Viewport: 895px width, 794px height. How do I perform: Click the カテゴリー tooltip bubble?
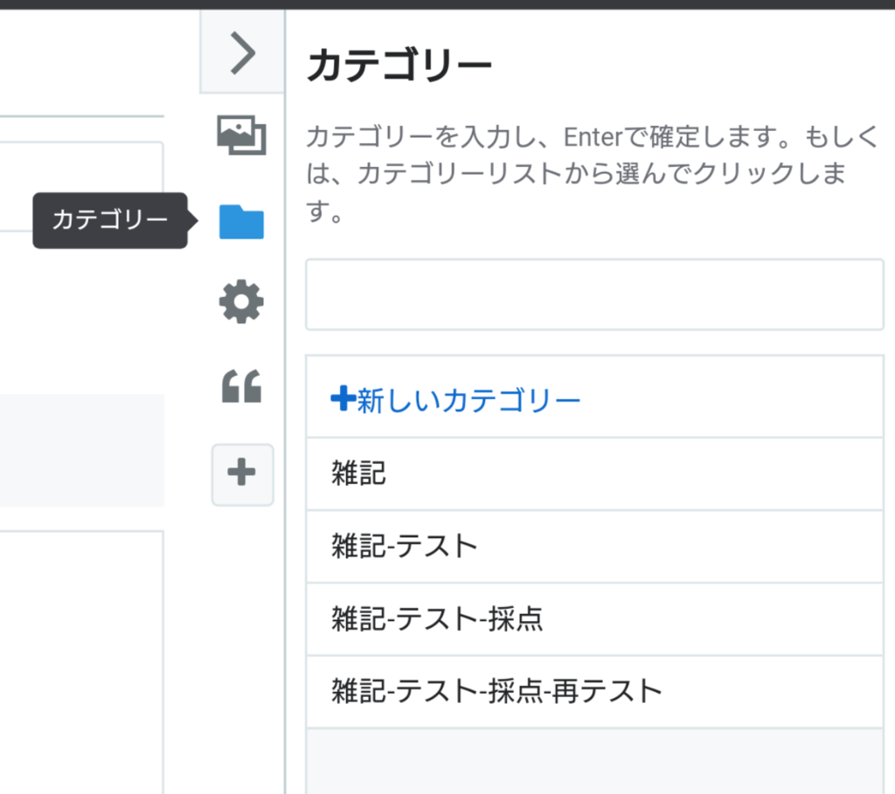click(x=109, y=220)
